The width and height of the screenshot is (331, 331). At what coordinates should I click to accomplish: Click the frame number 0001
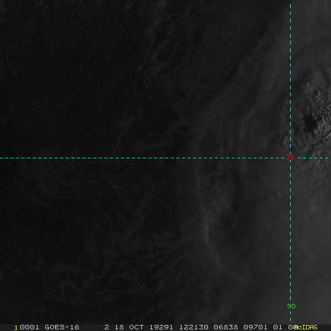(29, 327)
